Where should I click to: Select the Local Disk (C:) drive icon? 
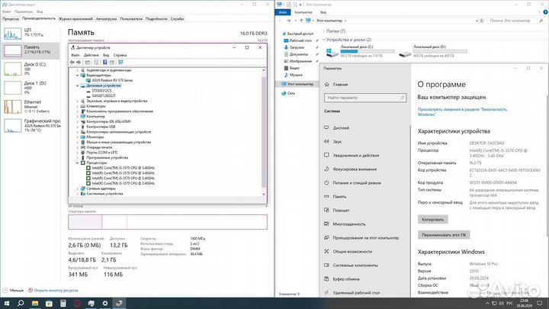pos(330,53)
